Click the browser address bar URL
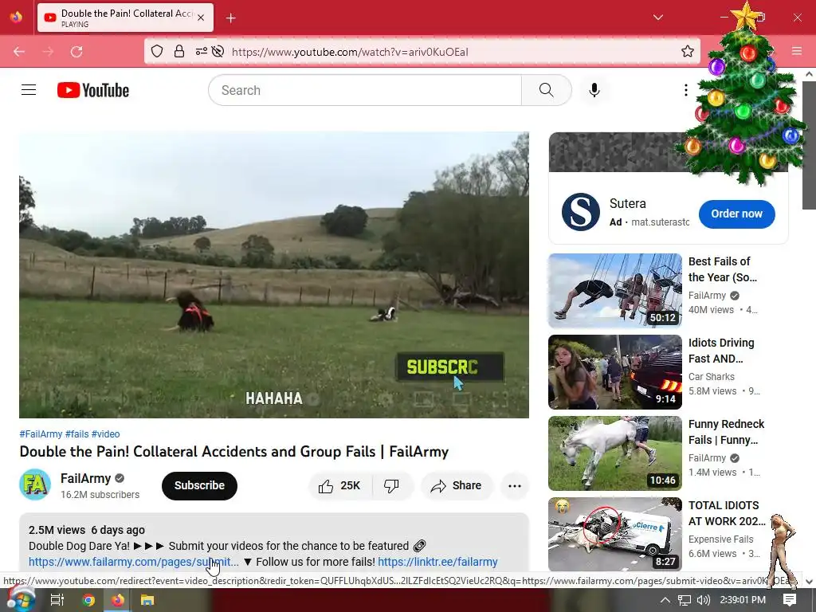 coord(350,52)
